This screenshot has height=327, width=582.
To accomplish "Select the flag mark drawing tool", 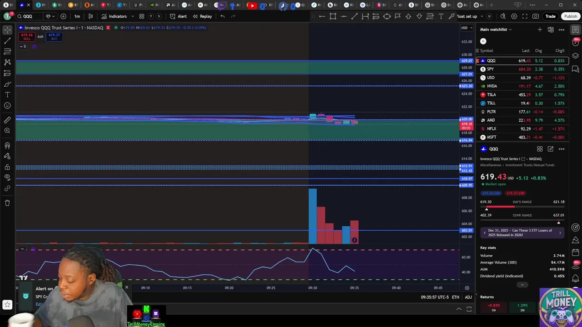I will [x=397, y=16].
